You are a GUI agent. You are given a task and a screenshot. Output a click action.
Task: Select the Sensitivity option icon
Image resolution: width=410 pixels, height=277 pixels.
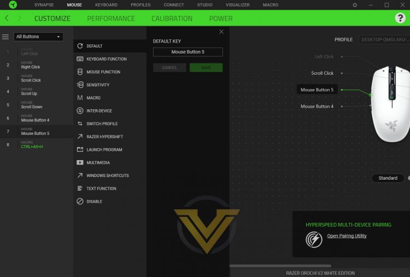click(x=80, y=85)
